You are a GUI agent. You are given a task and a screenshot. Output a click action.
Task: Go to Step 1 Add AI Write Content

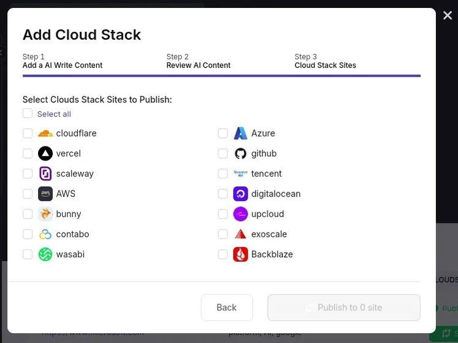point(62,61)
